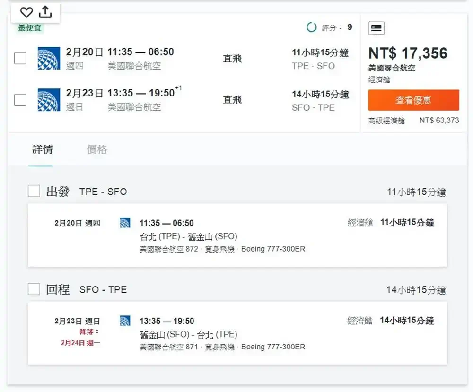This screenshot has height=392, width=473.
Task: Check the 回程 SFO - TPE box
Action: point(34,289)
